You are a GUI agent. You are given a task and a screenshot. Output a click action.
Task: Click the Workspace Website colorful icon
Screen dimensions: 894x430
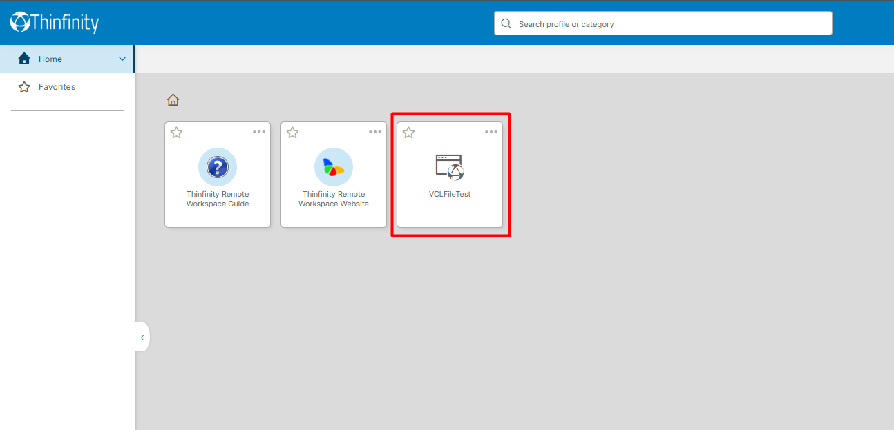coord(334,167)
